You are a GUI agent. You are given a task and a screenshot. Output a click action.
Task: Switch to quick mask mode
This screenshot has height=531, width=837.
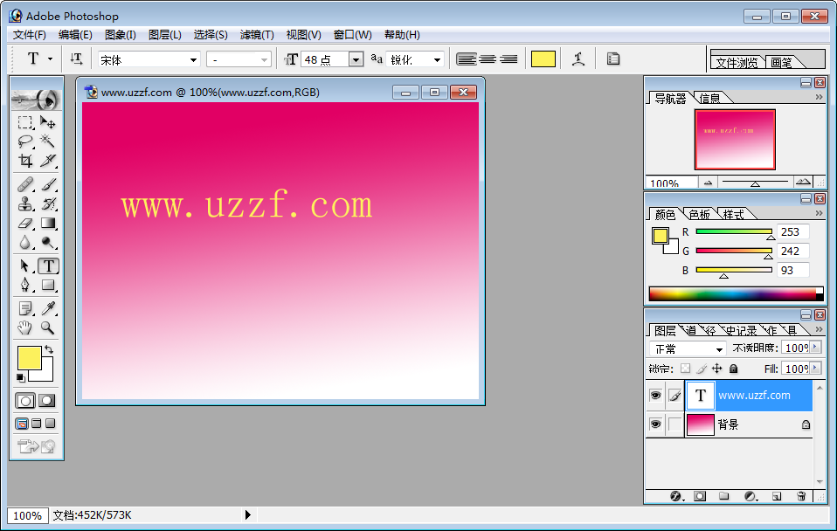[x=47, y=401]
